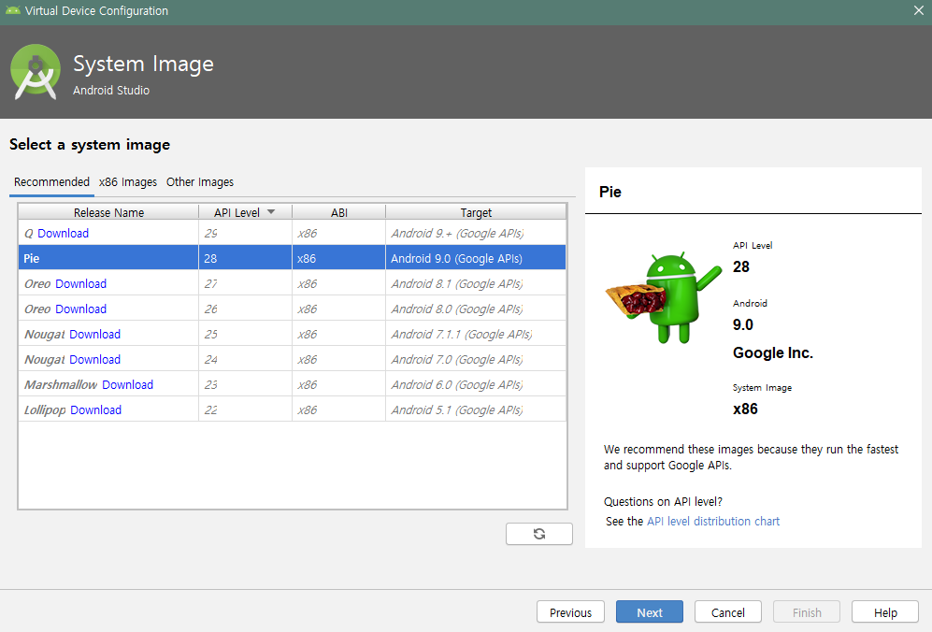The image size is (932, 632).
Task: Click the Marshmallow release name text
Action: 61,384
